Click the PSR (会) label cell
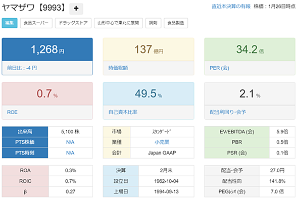The image size is (296, 199). (x=237, y=153)
